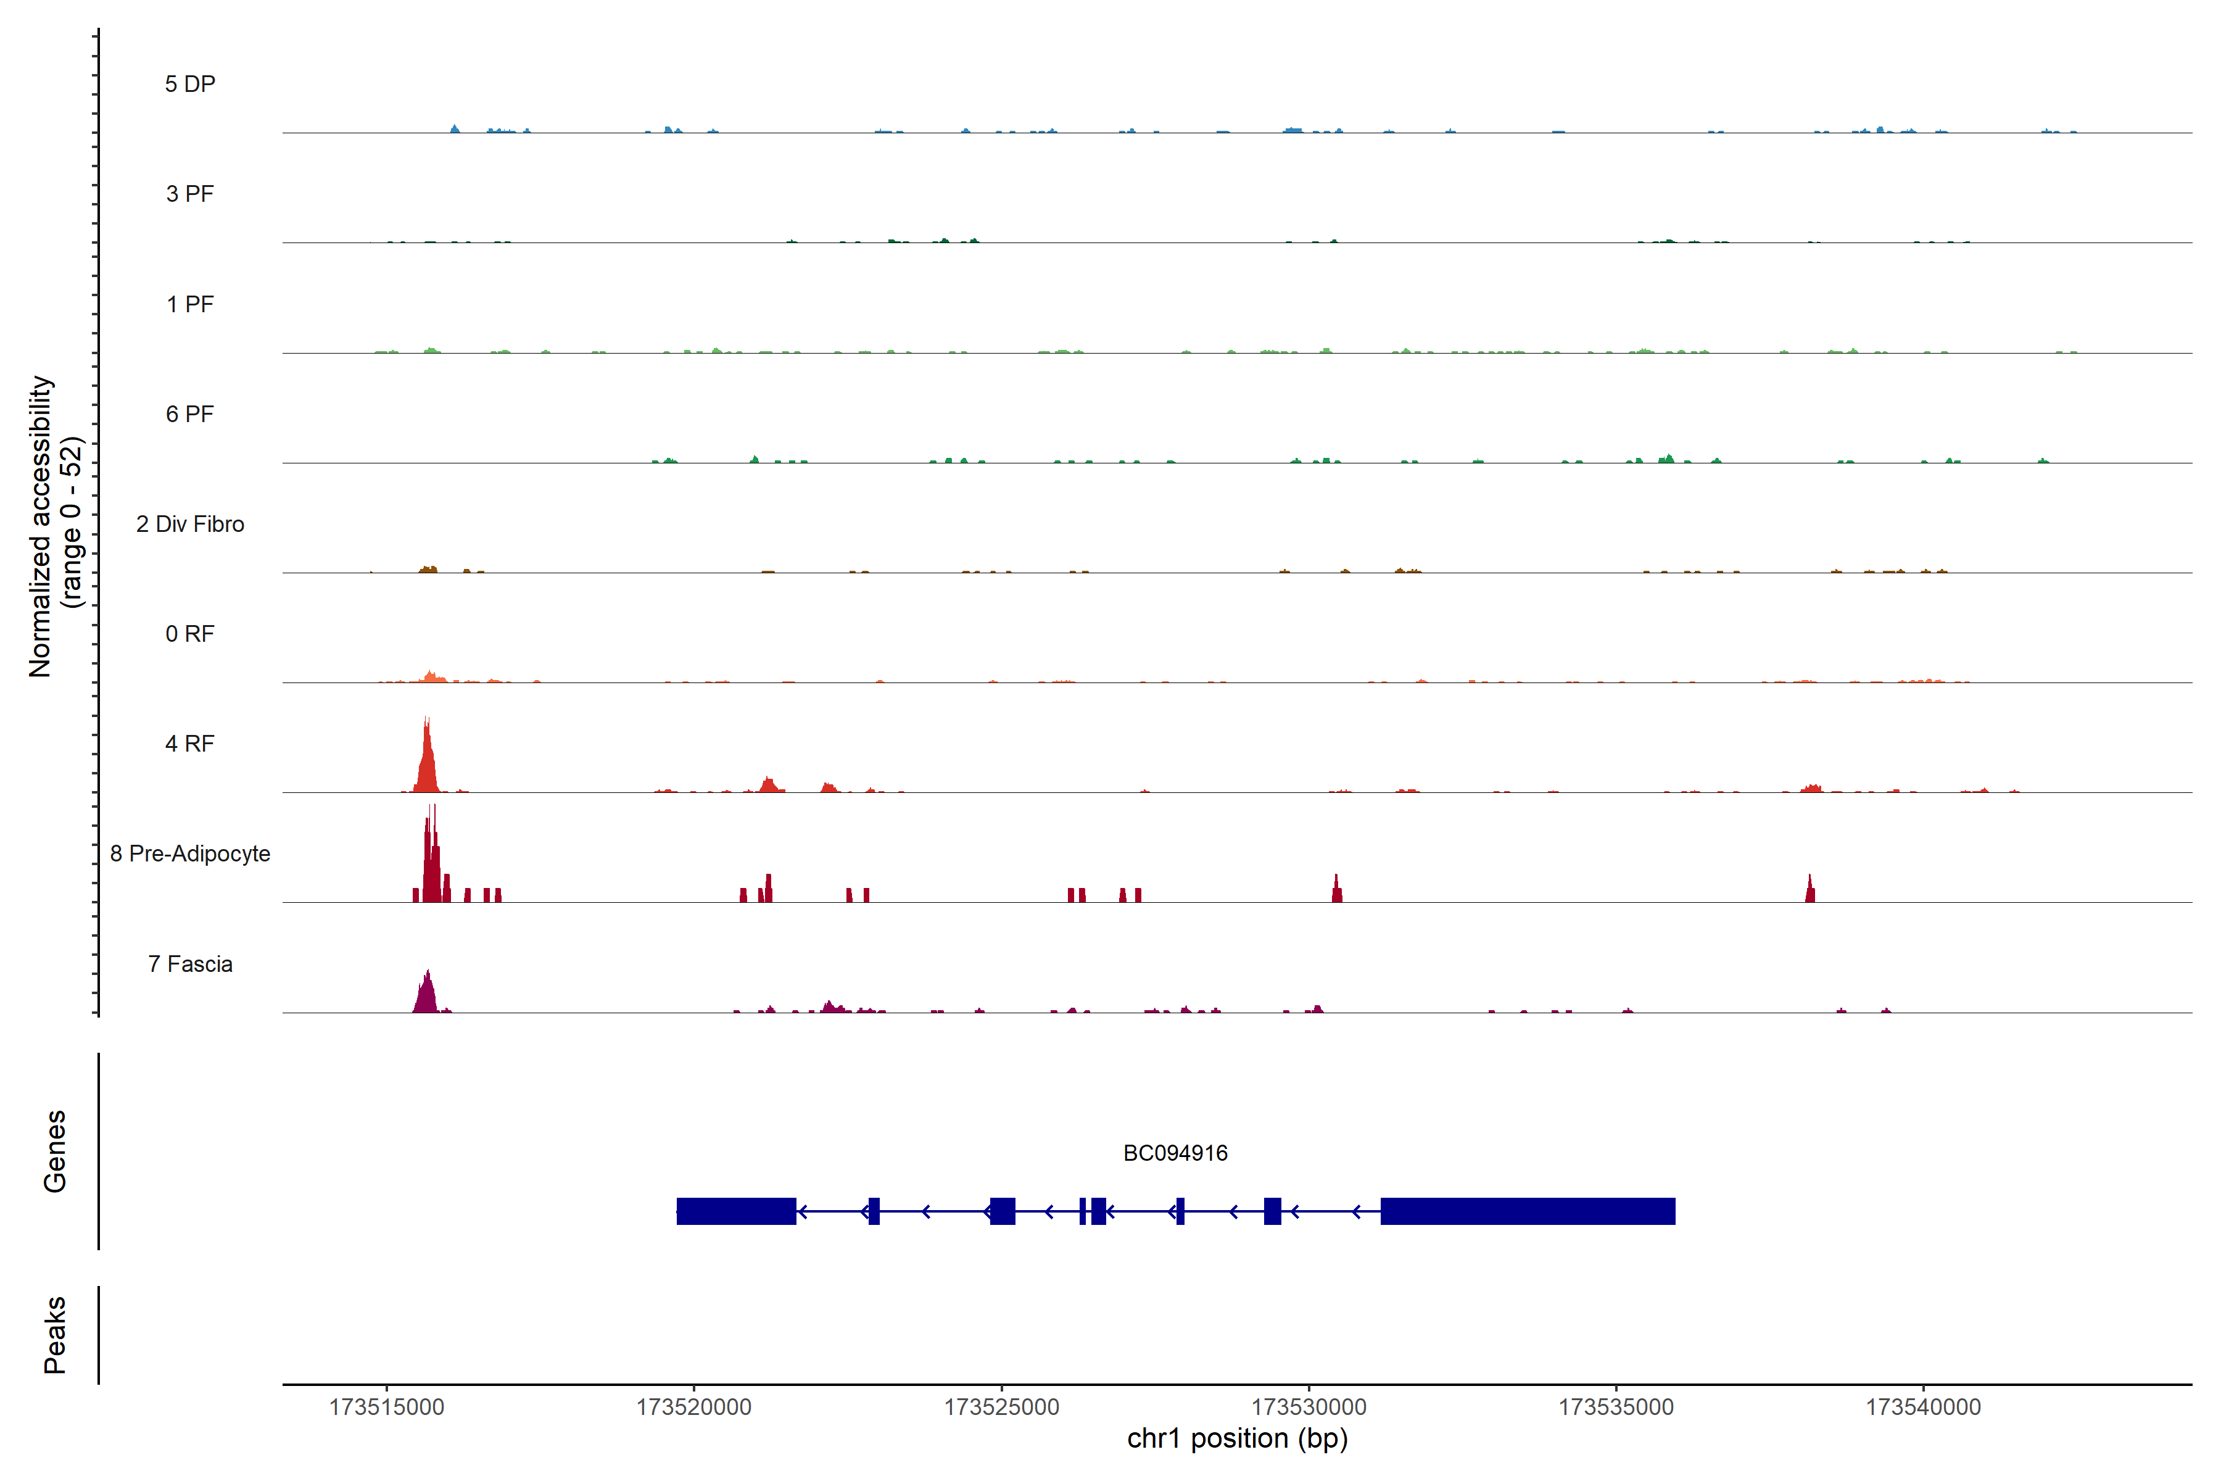Click the 173530000 axis tick label
Viewport: 2221px width, 1481px height.
tap(1309, 1406)
